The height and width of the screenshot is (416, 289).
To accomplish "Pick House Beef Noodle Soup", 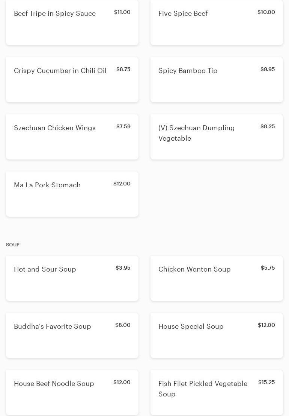I will pos(72,393).
